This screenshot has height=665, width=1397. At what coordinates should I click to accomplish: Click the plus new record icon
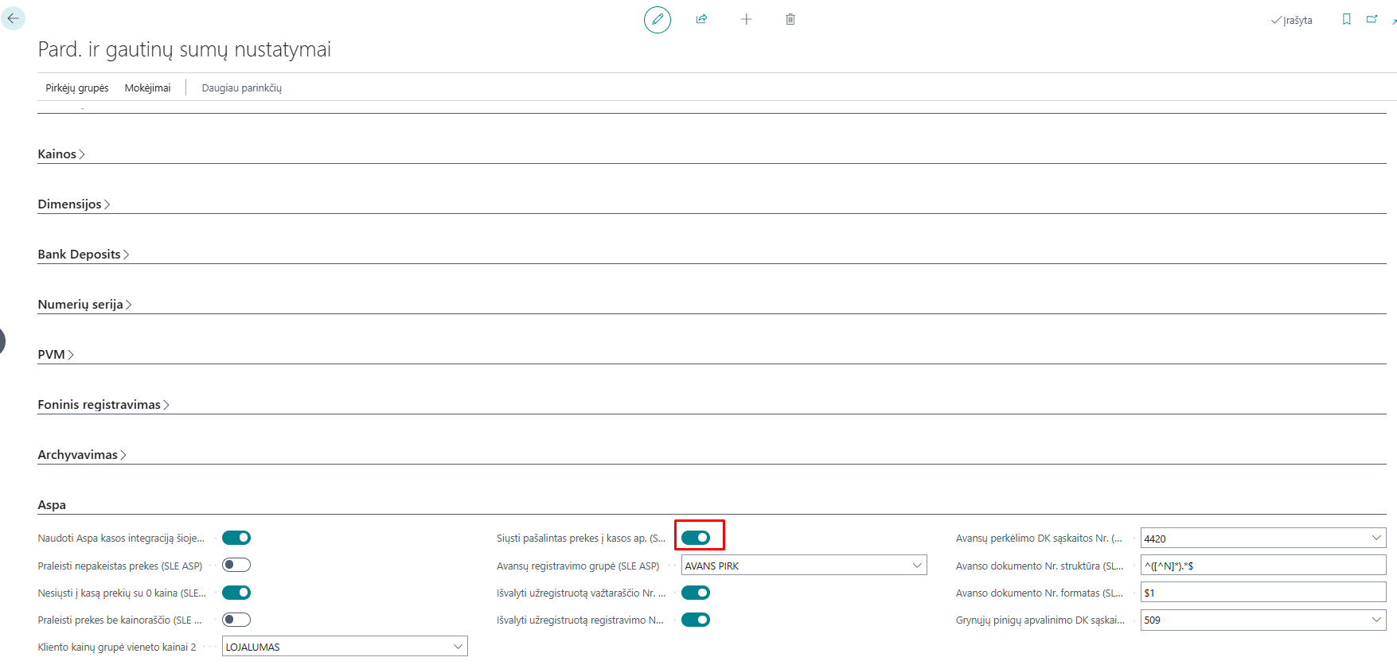pyautogui.click(x=746, y=19)
